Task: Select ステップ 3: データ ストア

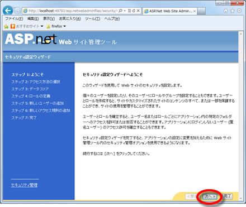Action: point(30,89)
